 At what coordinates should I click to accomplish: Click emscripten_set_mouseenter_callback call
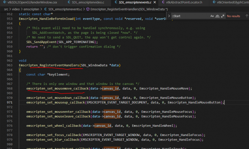(58, 112)
